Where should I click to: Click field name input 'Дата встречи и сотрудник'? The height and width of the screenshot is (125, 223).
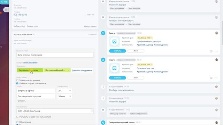pos(55,55)
